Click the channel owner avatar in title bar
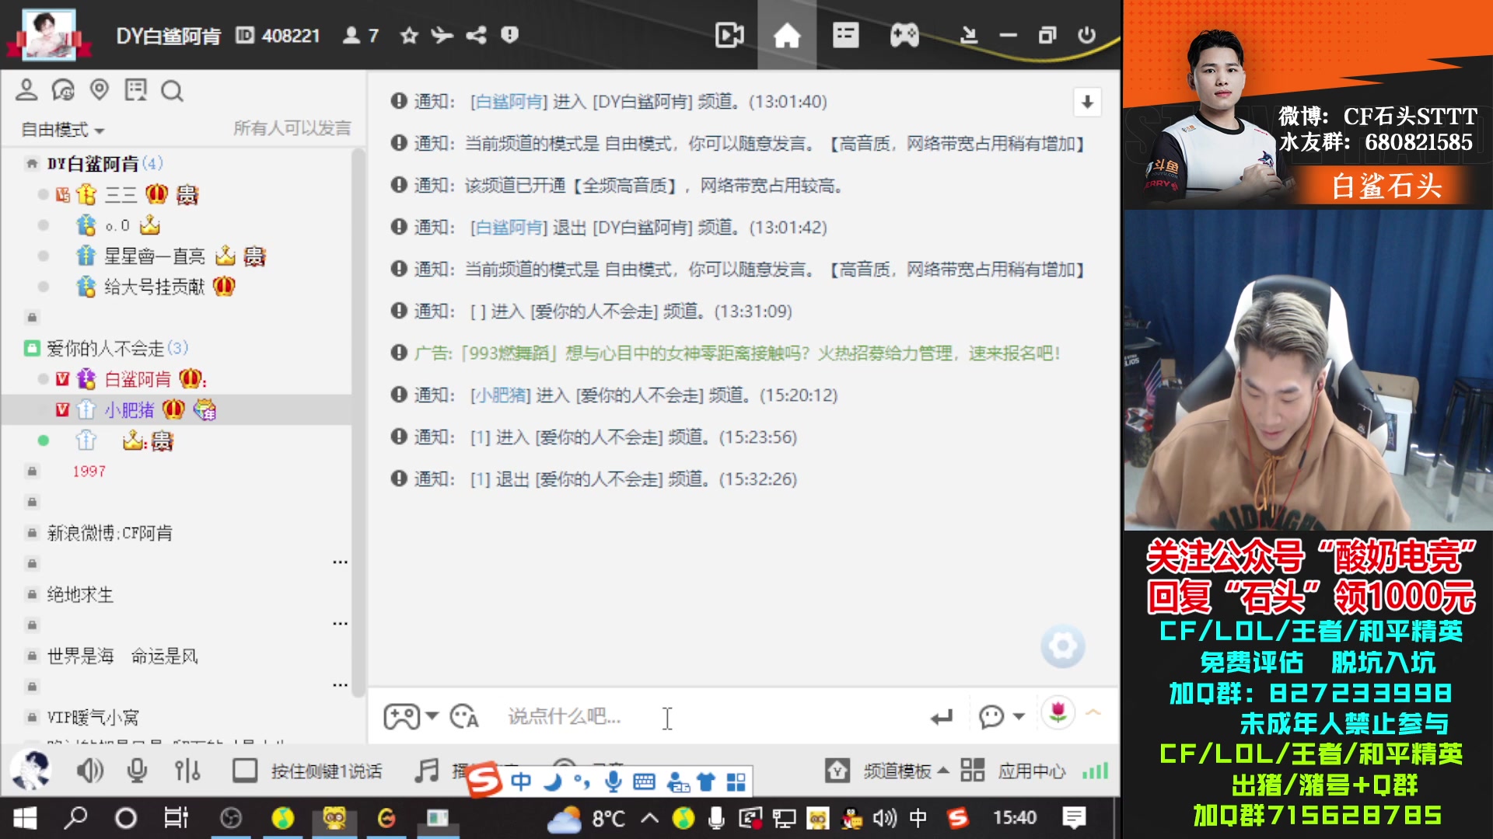 (49, 35)
